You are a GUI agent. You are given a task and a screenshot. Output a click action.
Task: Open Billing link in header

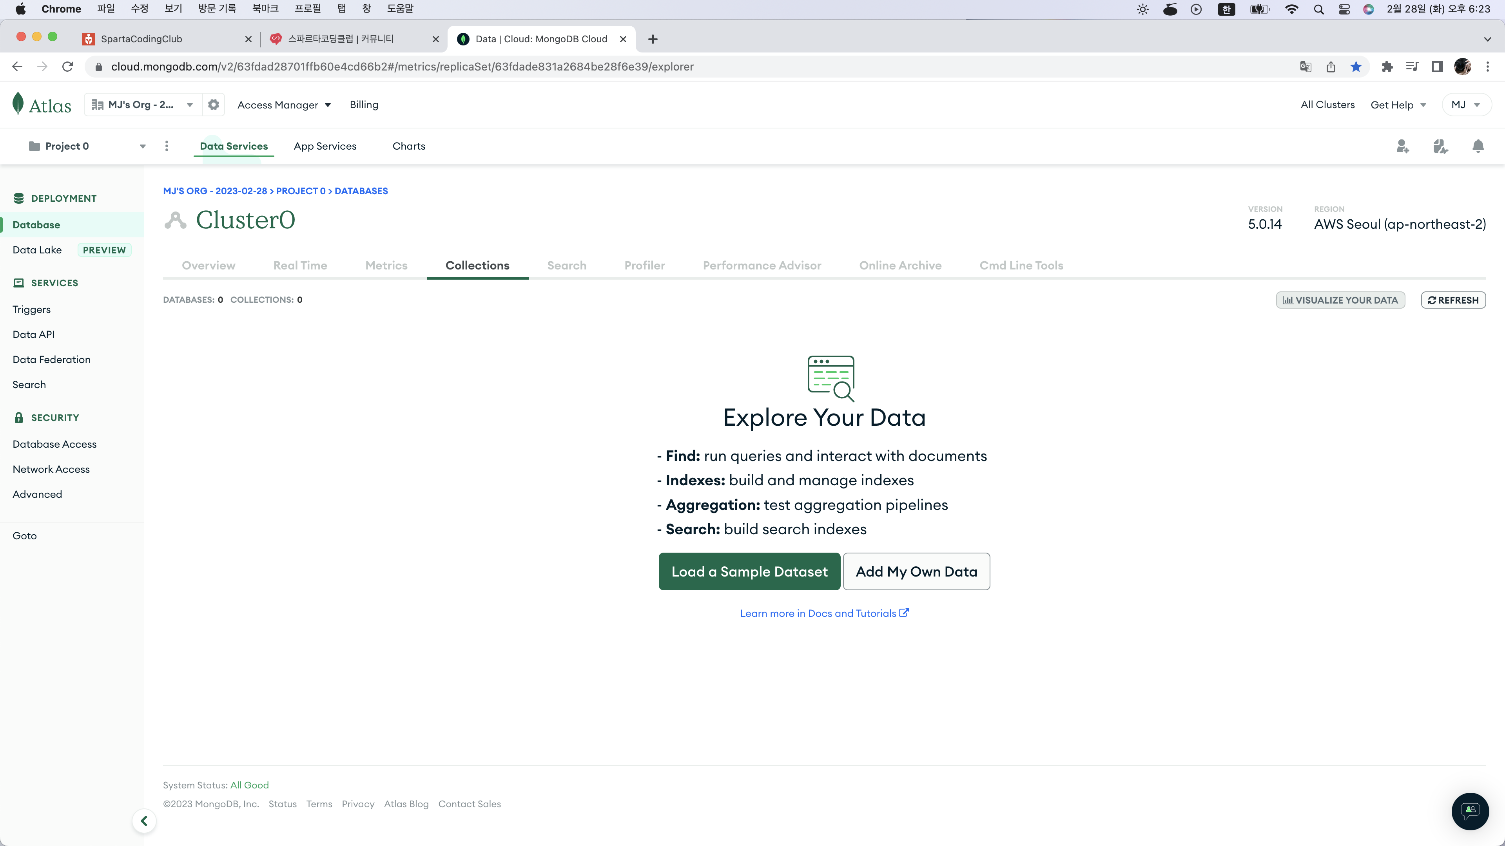[364, 105]
